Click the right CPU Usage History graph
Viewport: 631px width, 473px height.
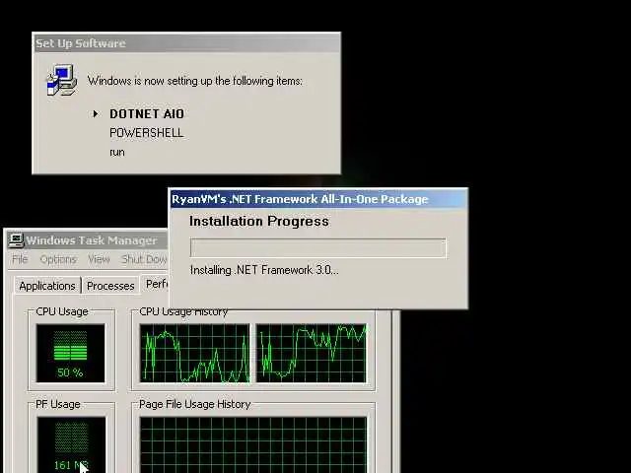pos(312,353)
